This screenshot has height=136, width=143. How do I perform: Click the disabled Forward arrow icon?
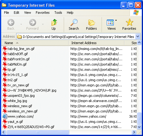33,22
